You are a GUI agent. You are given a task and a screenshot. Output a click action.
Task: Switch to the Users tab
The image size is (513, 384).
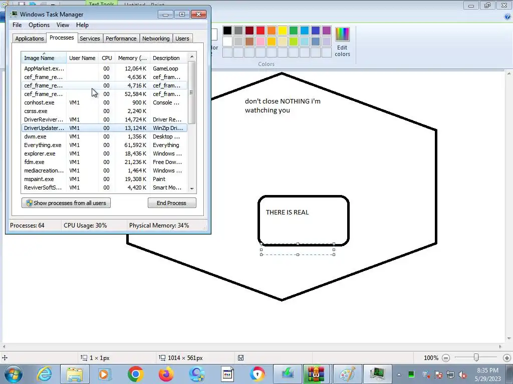[x=182, y=38]
